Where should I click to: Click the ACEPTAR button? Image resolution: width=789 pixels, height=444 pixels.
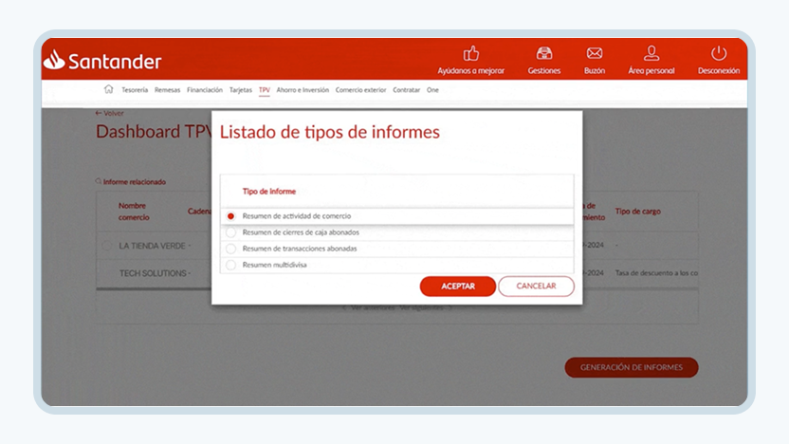(x=458, y=286)
